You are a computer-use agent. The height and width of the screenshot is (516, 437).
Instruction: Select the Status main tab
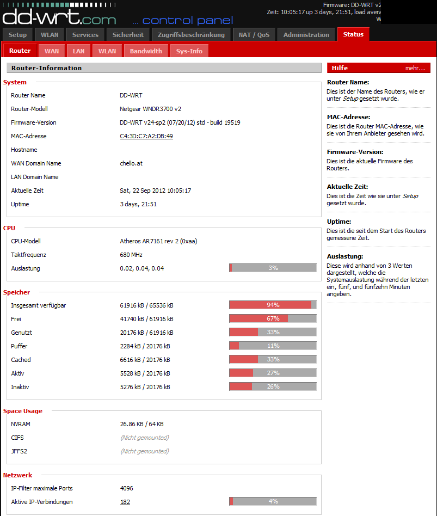tap(353, 34)
